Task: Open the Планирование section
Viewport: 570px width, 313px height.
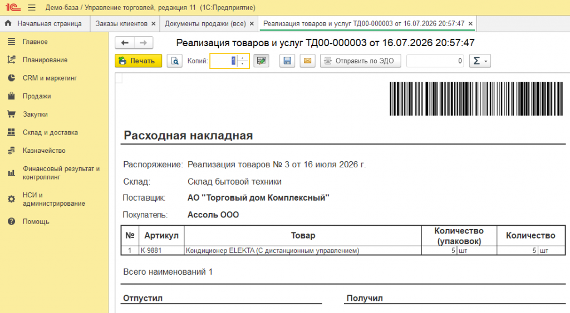Action: pos(45,60)
